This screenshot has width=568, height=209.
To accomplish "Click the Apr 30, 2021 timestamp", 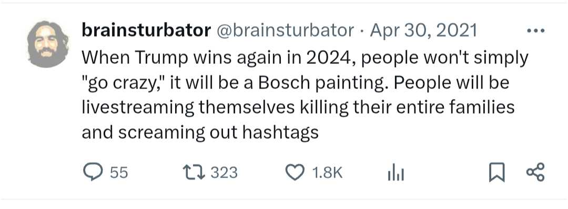I will pyautogui.click(x=423, y=31).
